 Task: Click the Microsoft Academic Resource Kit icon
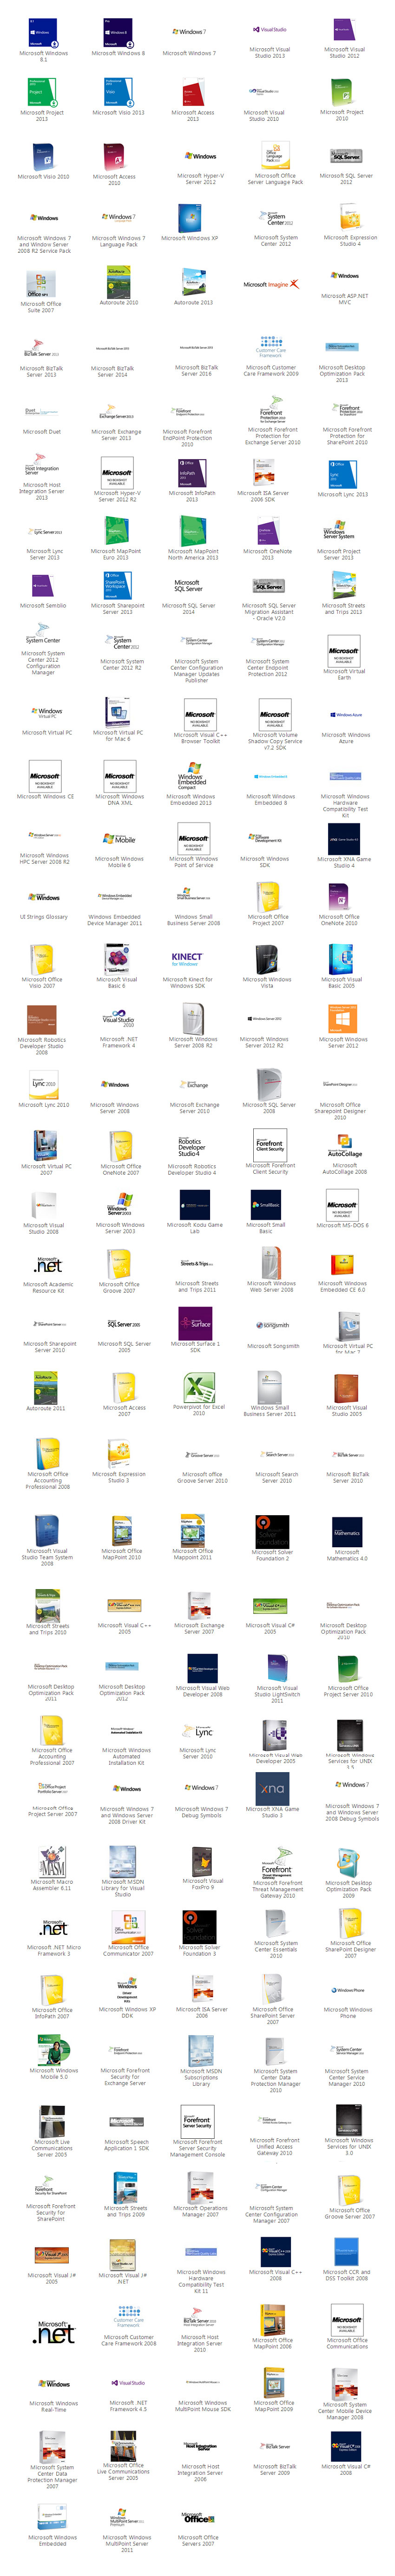pyautogui.click(x=47, y=1265)
